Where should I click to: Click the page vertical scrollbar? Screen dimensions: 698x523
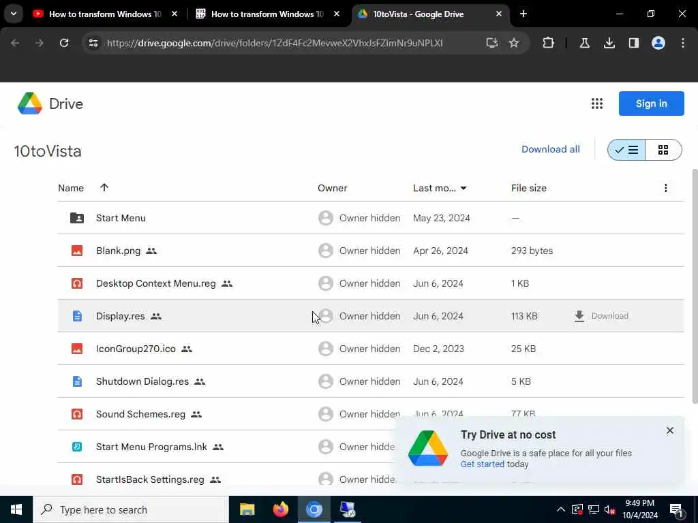695,287
